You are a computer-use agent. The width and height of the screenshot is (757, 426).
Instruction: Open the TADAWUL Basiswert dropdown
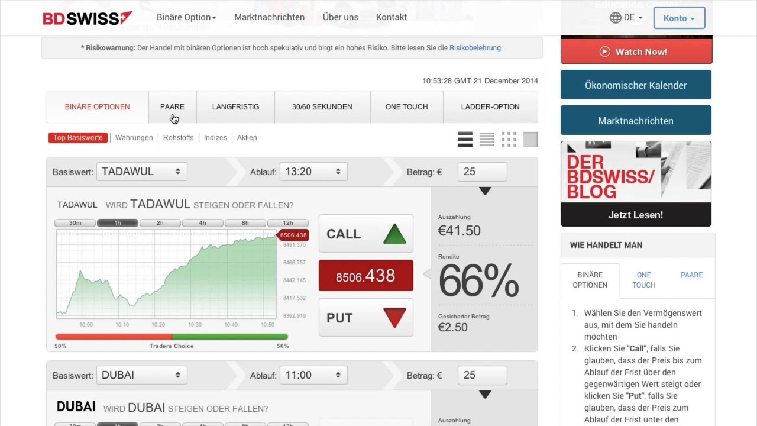pos(142,172)
